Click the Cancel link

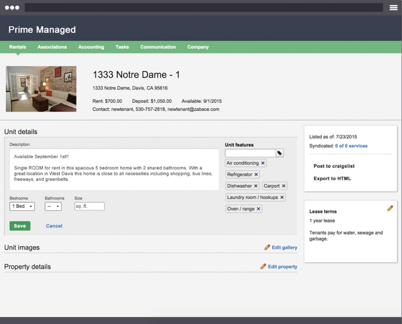coord(54,226)
